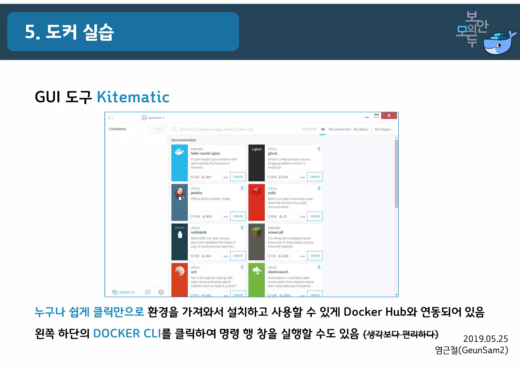The height and width of the screenshot is (368, 520).
Task: Click the heart icon on jenkins
Action: [x=192, y=217]
